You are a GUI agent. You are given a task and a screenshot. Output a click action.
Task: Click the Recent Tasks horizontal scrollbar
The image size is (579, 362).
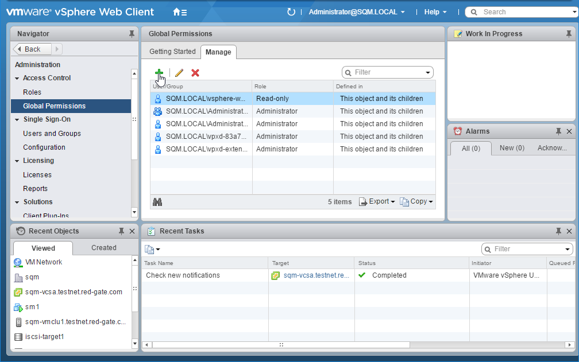pyautogui.click(x=281, y=345)
